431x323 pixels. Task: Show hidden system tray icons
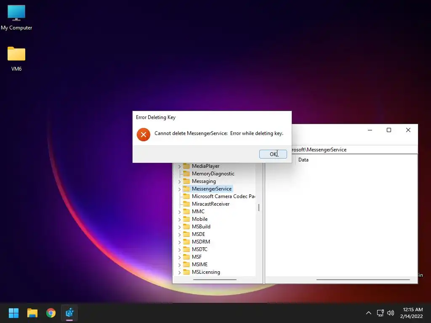(369, 313)
